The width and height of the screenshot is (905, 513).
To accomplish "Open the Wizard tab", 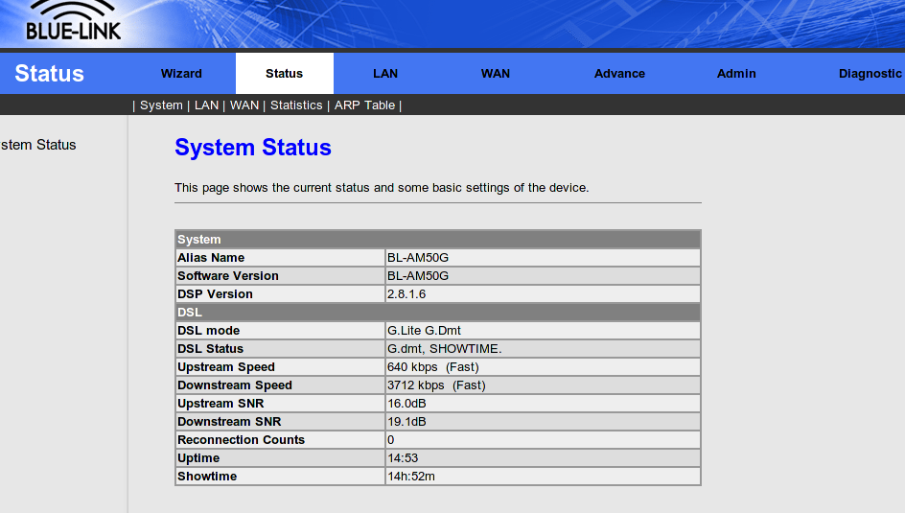I will [181, 73].
